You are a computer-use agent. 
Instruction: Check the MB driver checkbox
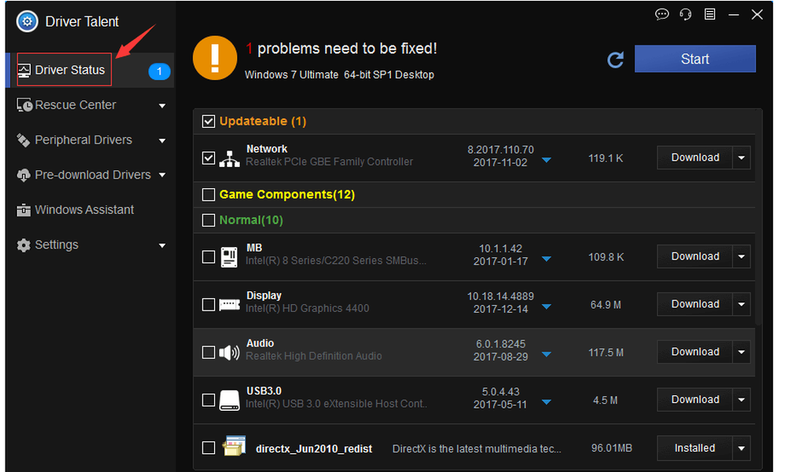click(208, 257)
